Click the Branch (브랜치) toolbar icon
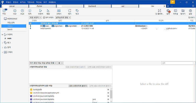The width and height of the screenshot is (196, 103). (41, 11)
